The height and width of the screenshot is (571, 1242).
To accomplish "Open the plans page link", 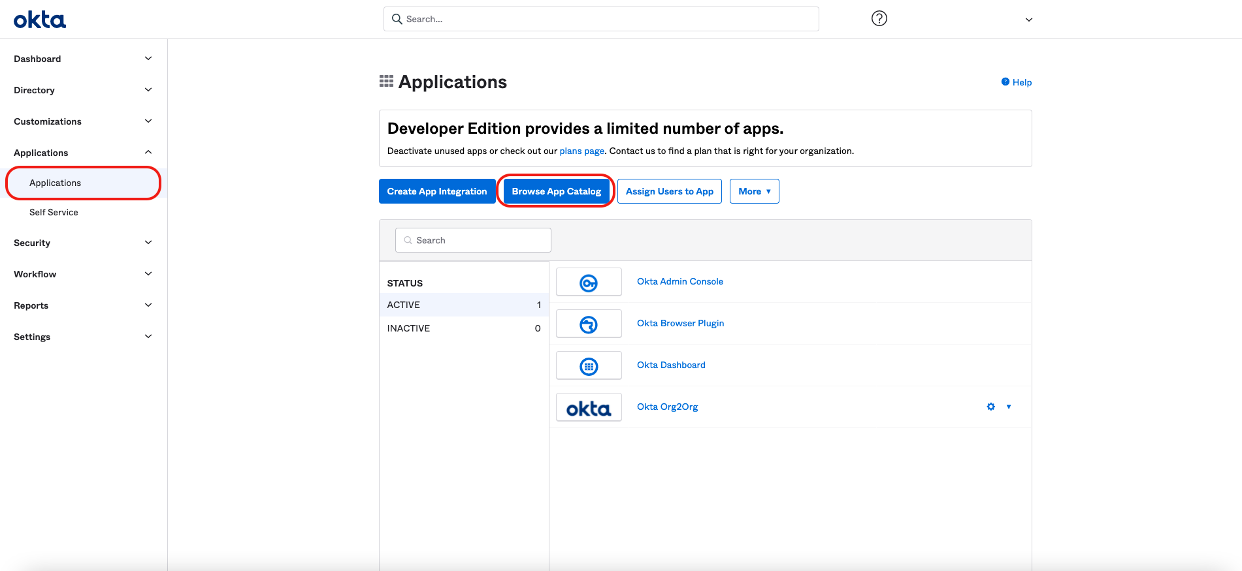I will click(581, 151).
